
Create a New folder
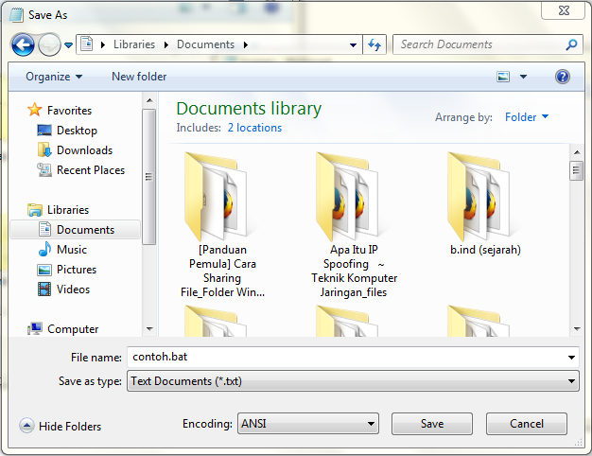pos(139,77)
